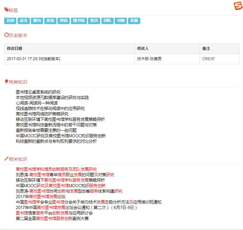Select the 团队 tag
The width and height of the screenshot is (243, 230).
[x=108, y=21]
